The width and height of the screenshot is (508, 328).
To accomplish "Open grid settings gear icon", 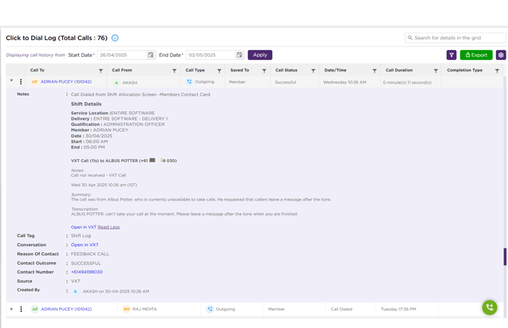I will click(x=501, y=55).
